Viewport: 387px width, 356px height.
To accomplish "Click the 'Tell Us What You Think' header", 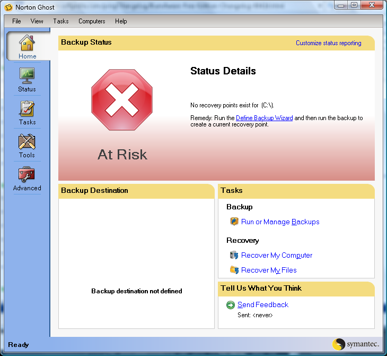I will tap(296, 289).
